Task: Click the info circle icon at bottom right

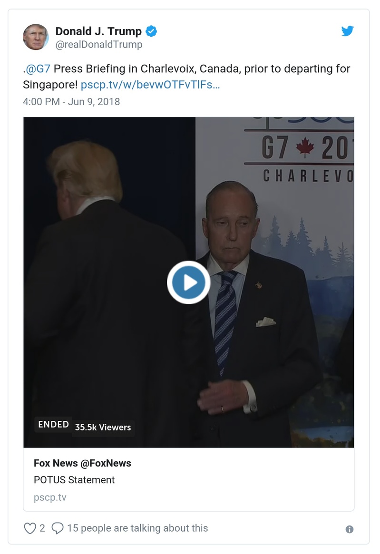Action: tap(350, 529)
